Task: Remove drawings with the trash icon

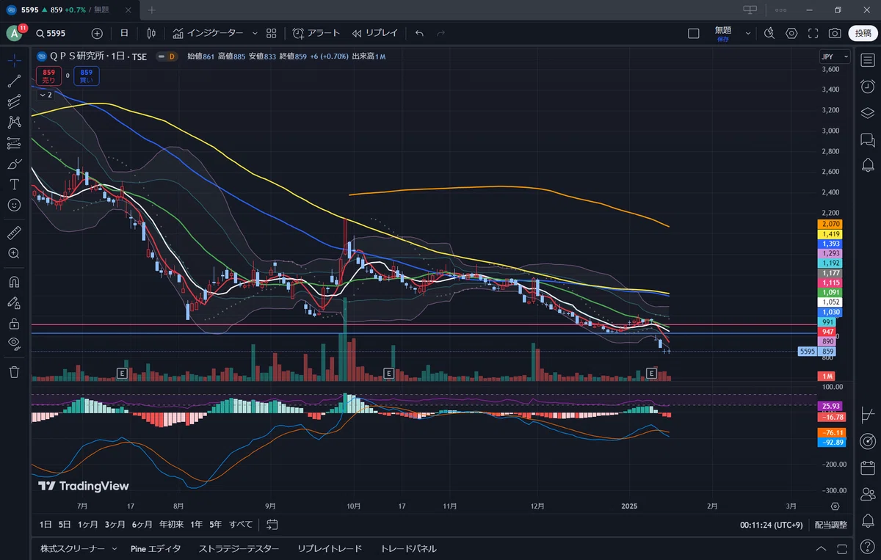Action: (x=14, y=371)
